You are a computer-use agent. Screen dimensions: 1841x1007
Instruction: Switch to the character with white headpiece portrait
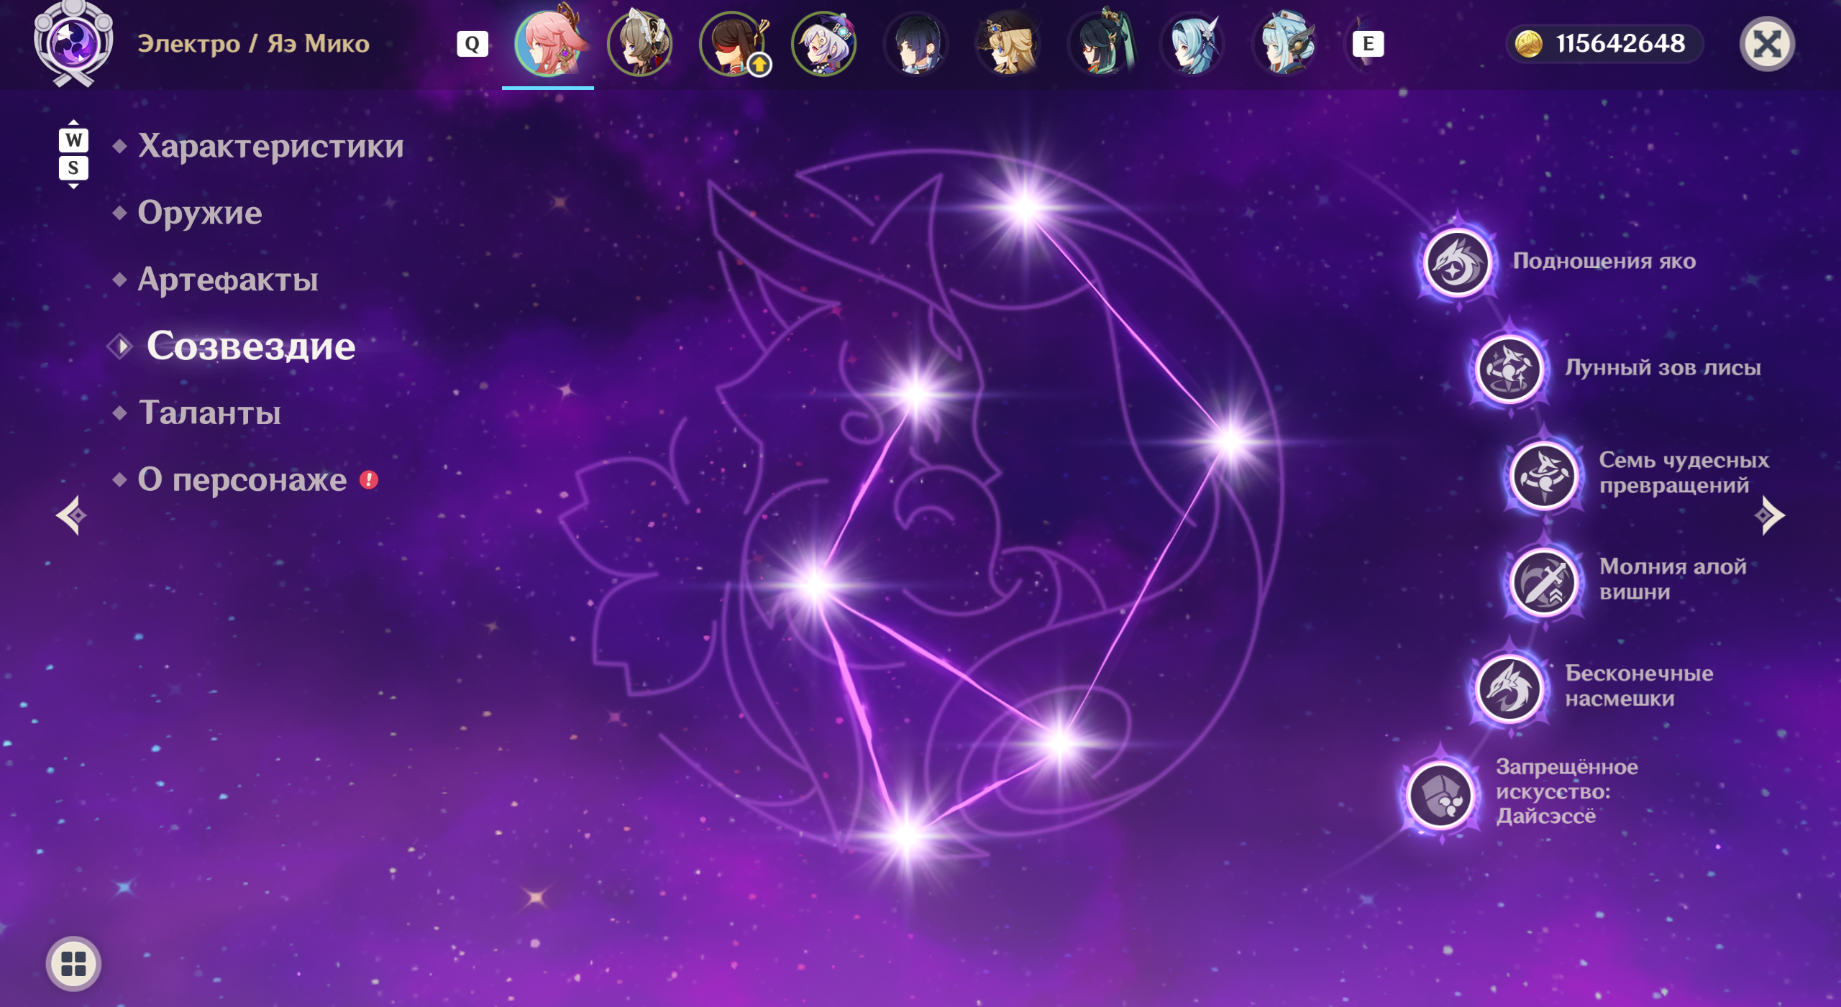[640, 43]
